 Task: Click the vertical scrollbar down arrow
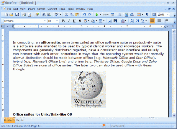[174, 115]
